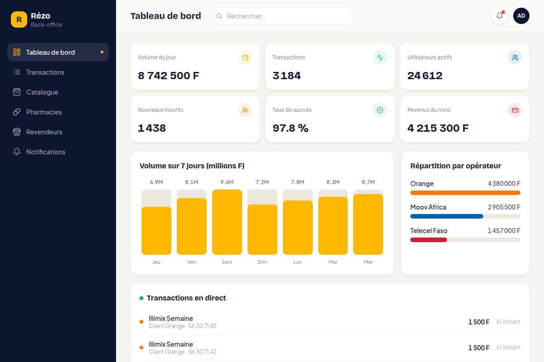544x362 pixels.
Task: Click the activity pulse icon on Transactions card
Action: 380,57
